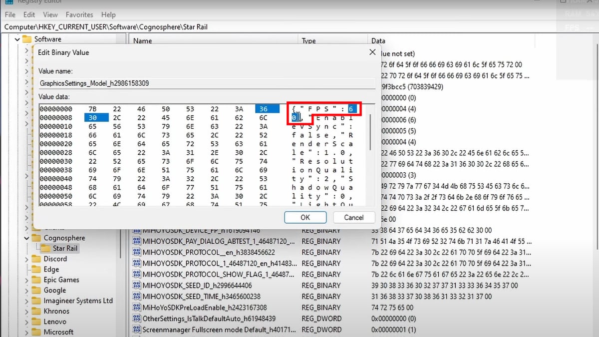599x337 pixels.
Task: Click binary icon for MiHoYoSDKPreLoadEnable value
Action: (136, 308)
